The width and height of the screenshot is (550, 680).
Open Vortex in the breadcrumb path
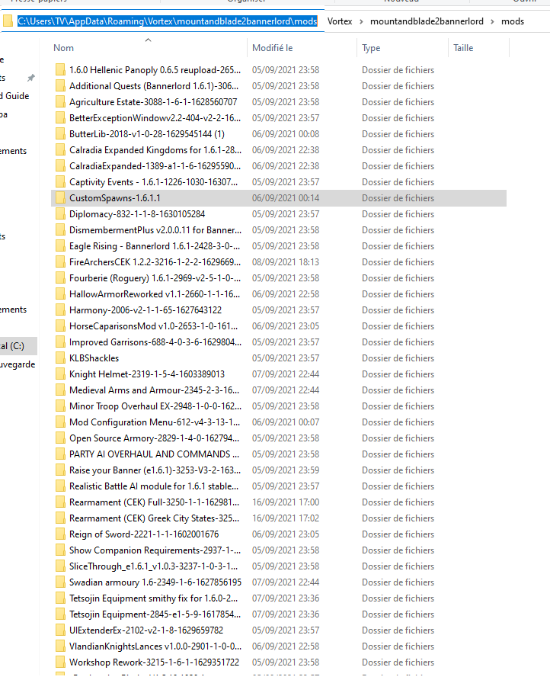[x=340, y=21]
